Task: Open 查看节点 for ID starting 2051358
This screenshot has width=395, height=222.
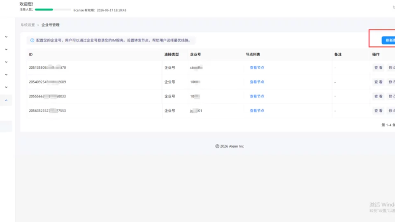Action: [x=257, y=67]
